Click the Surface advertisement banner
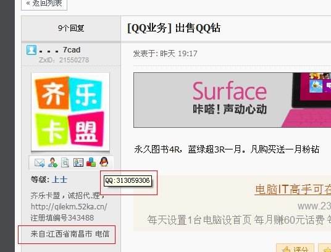 tap(232, 100)
